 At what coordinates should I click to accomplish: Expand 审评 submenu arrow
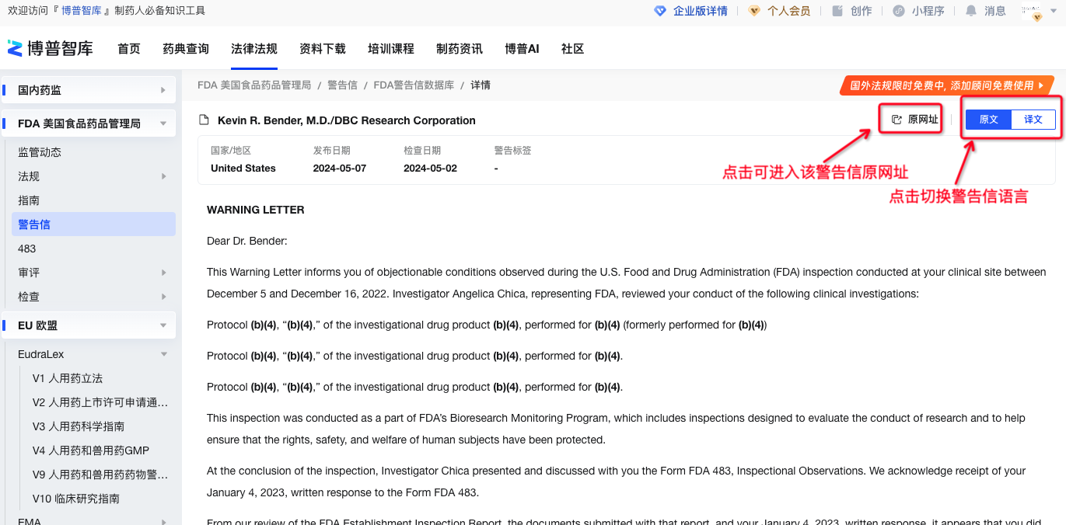(163, 273)
